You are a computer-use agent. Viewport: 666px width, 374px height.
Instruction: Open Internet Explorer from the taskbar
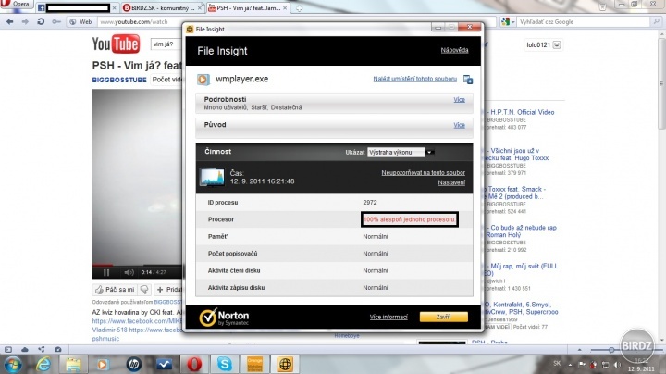(43, 364)
